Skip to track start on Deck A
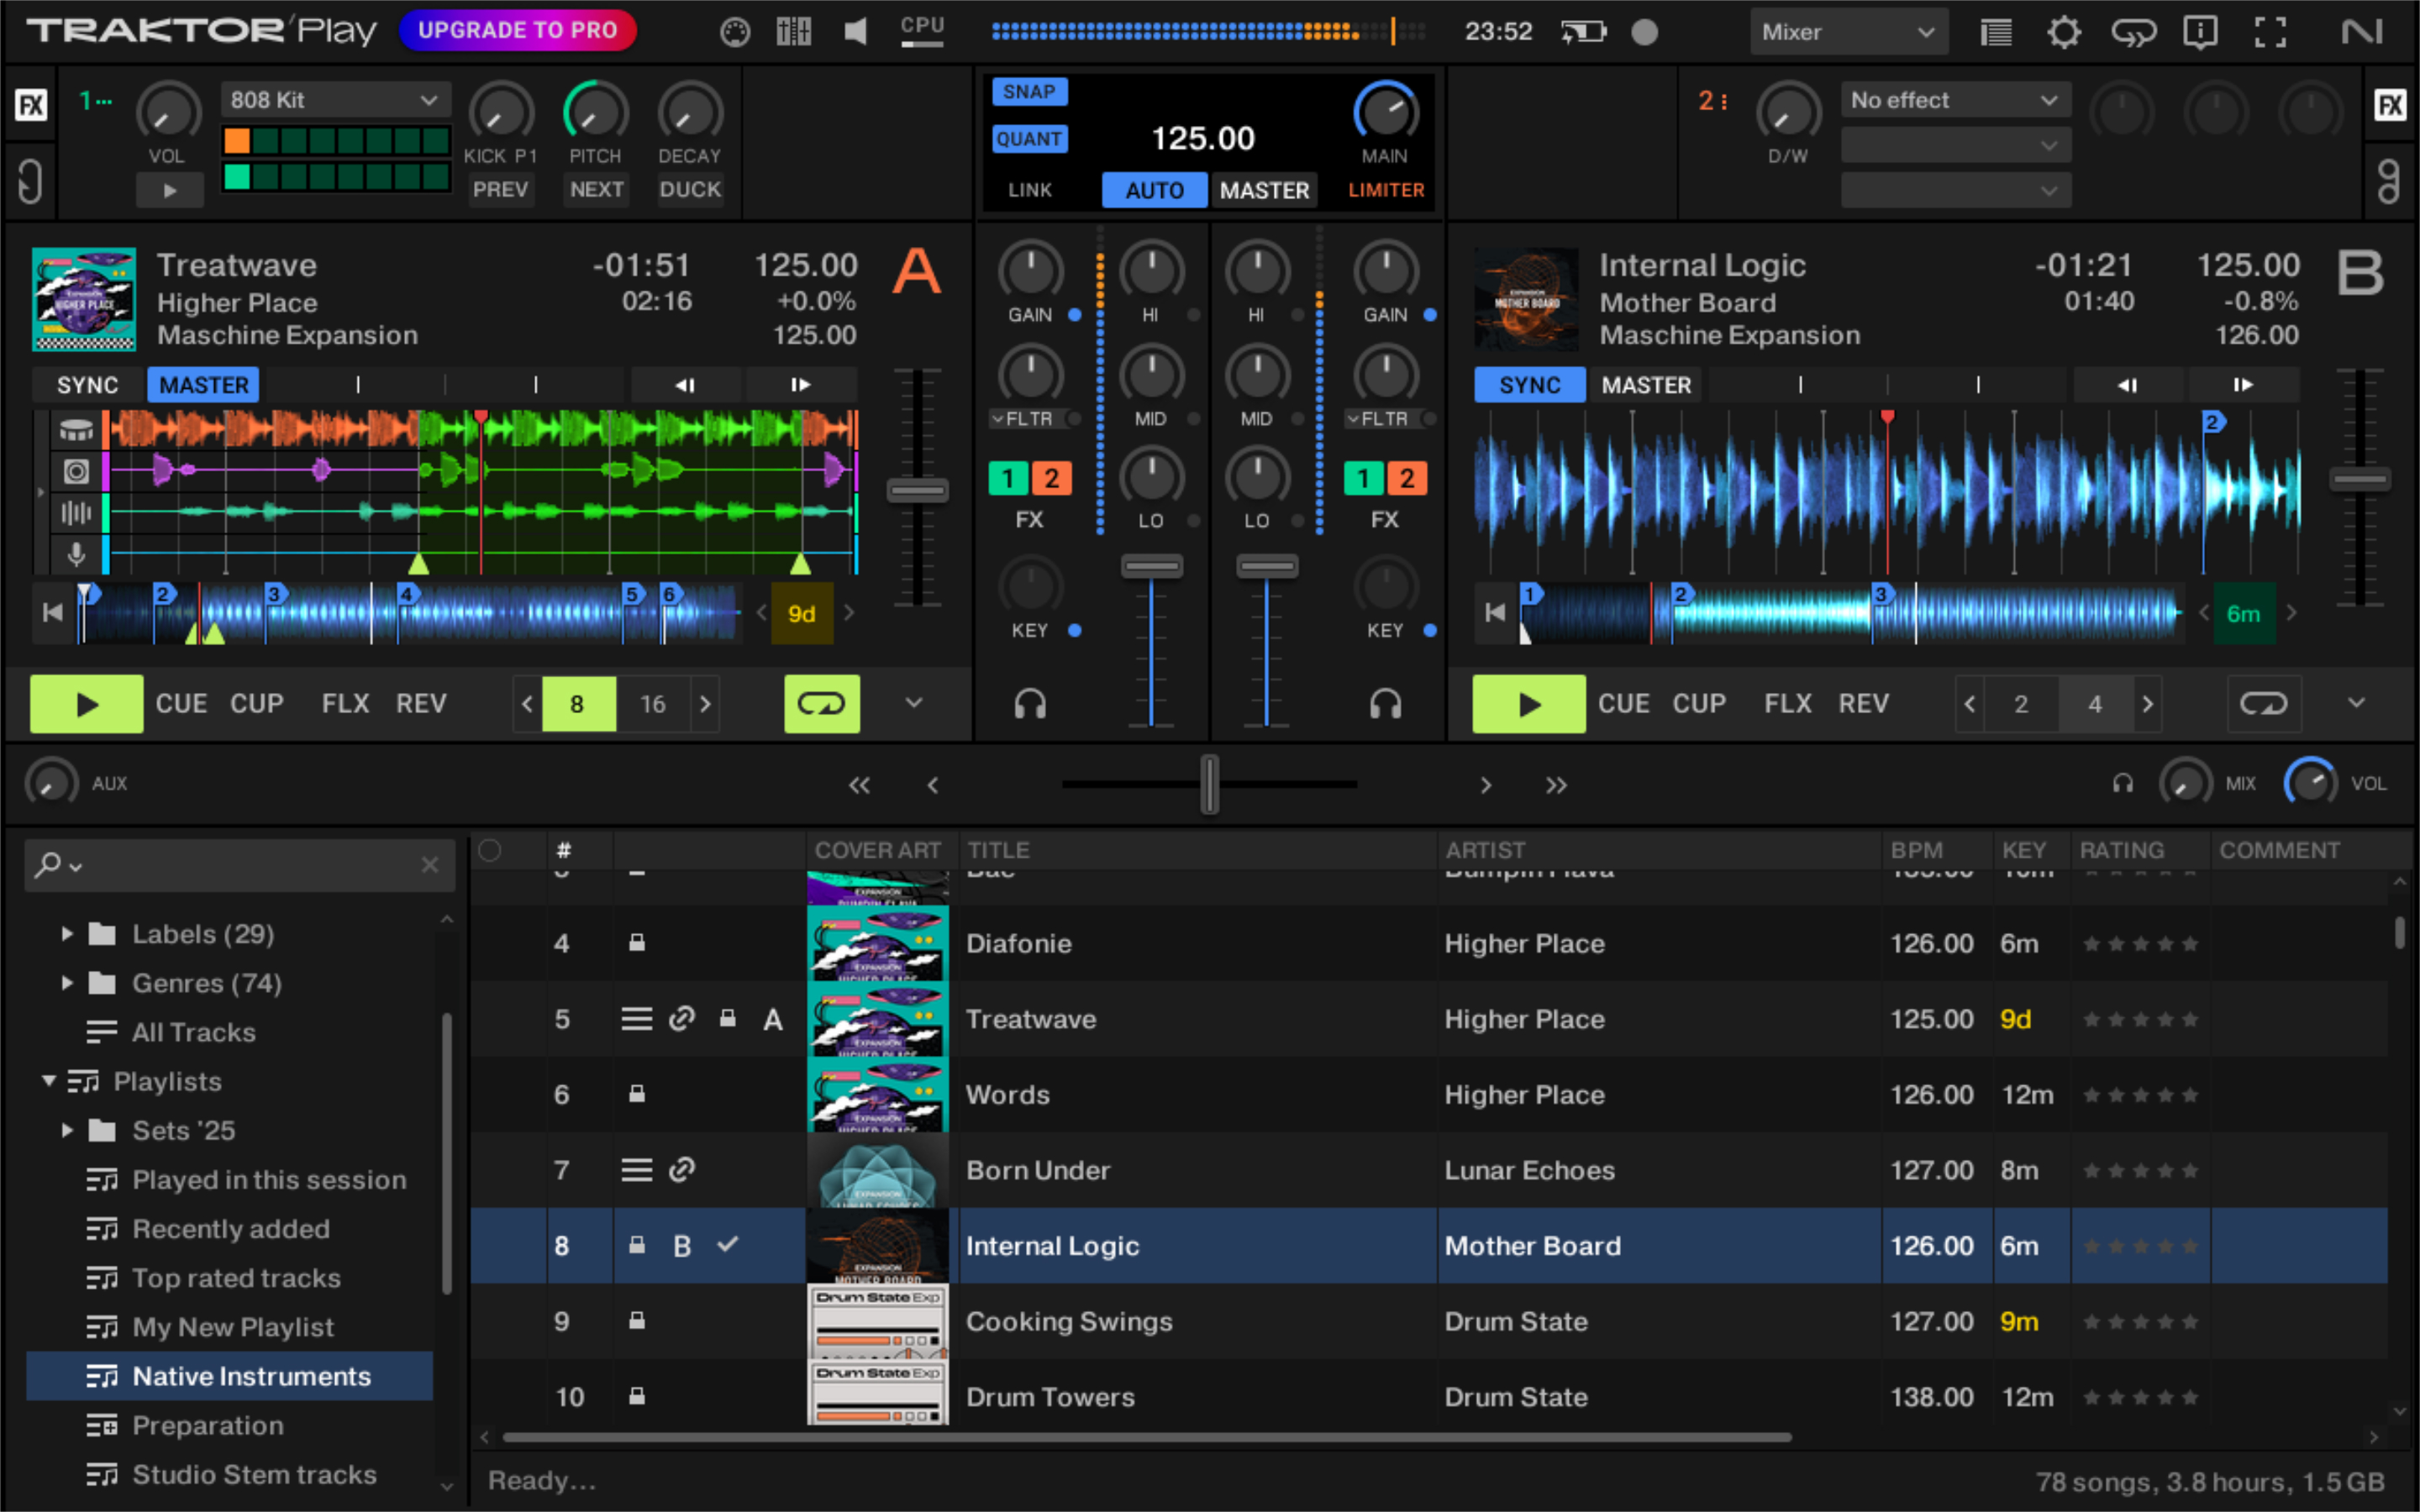Screen dimensions: 2420x1512 (52, 612)
